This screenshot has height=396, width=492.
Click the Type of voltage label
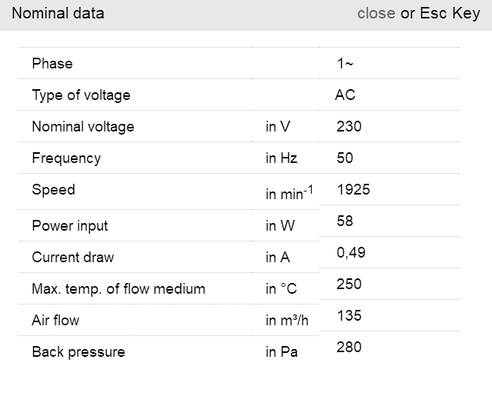point(81,95)
